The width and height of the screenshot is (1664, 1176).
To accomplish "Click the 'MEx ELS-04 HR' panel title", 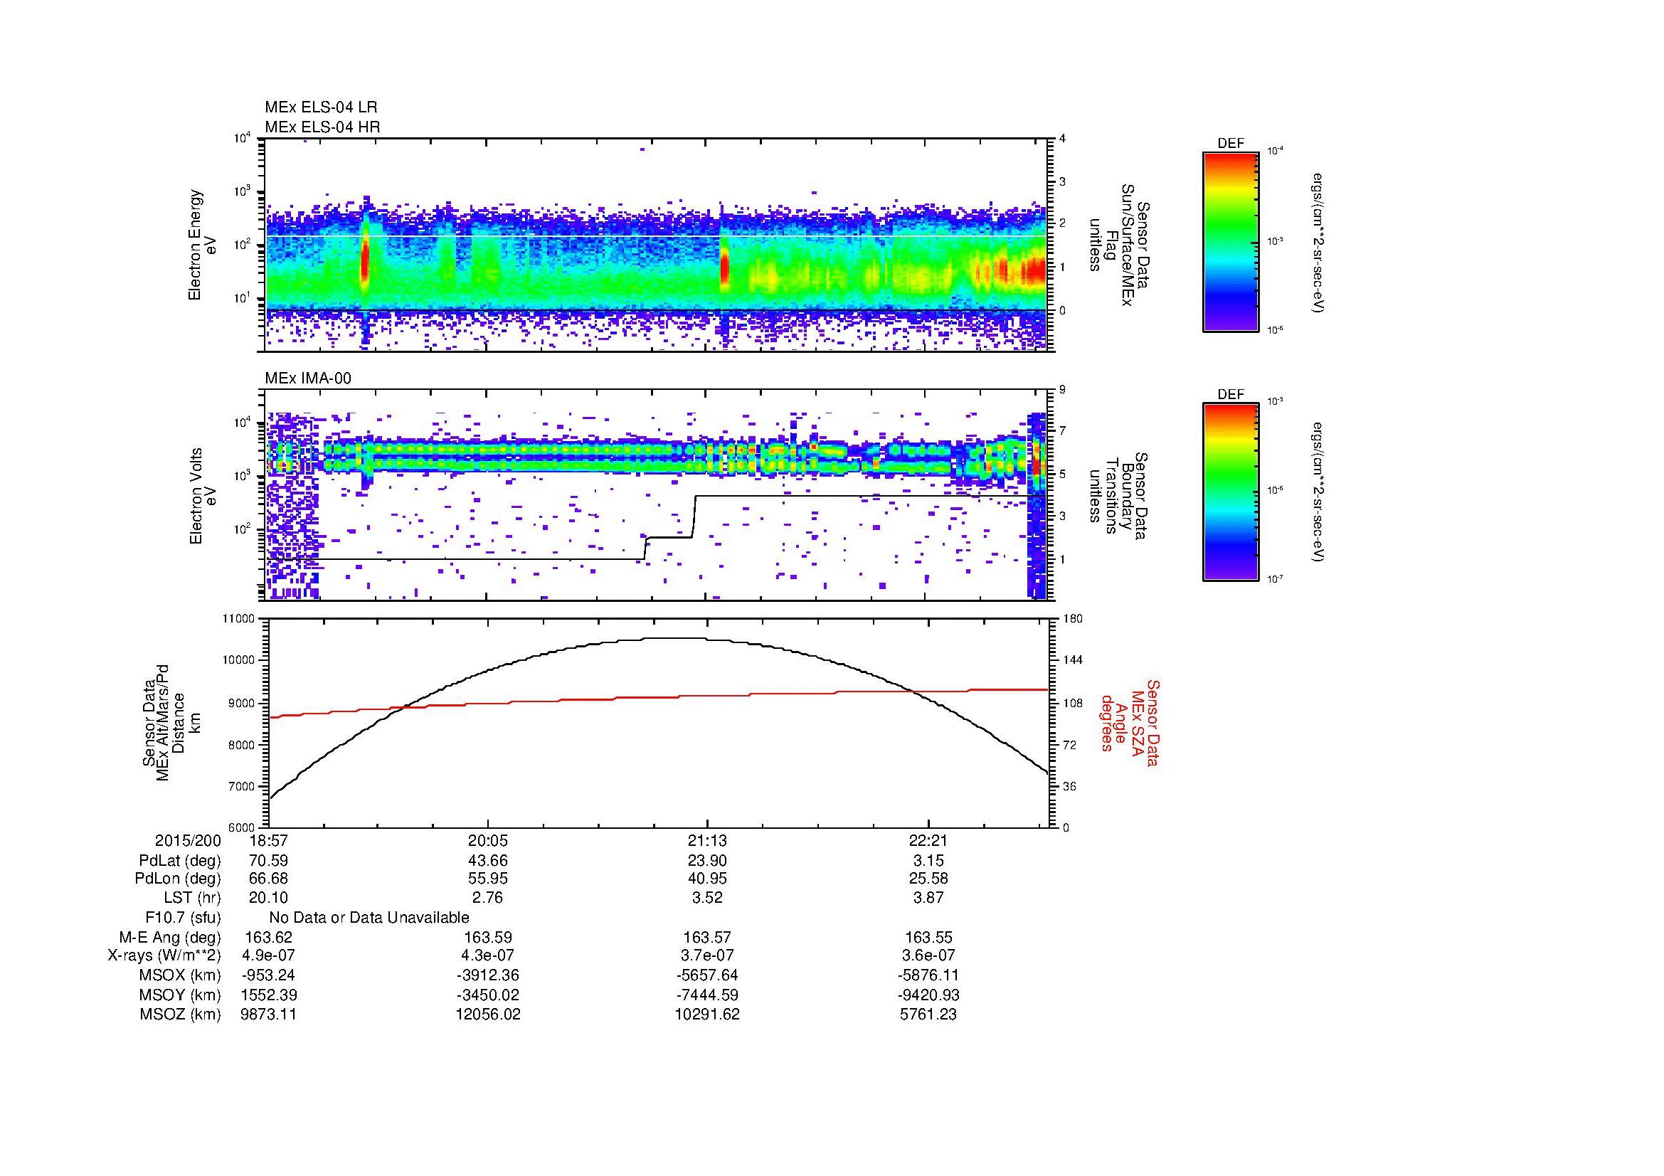I will [x=322, y=127].
